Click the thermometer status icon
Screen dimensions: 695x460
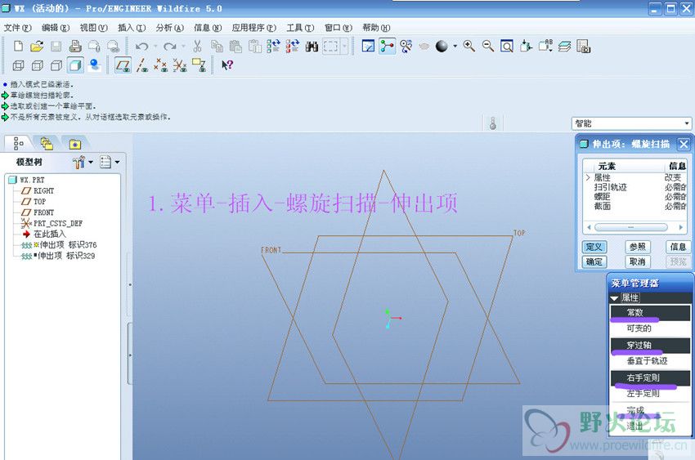pyautogui.click(x=492, y=123)
